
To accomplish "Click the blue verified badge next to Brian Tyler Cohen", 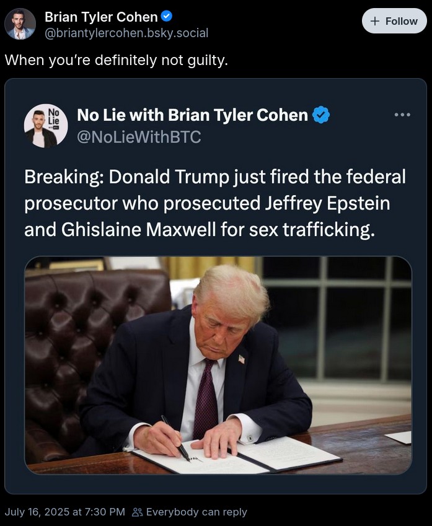I will [x=165, y=17].
